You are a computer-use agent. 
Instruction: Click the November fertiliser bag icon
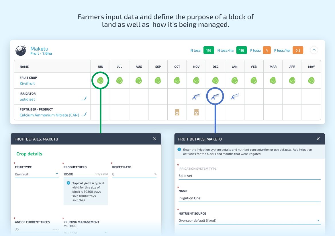click(x=196, y=113)
